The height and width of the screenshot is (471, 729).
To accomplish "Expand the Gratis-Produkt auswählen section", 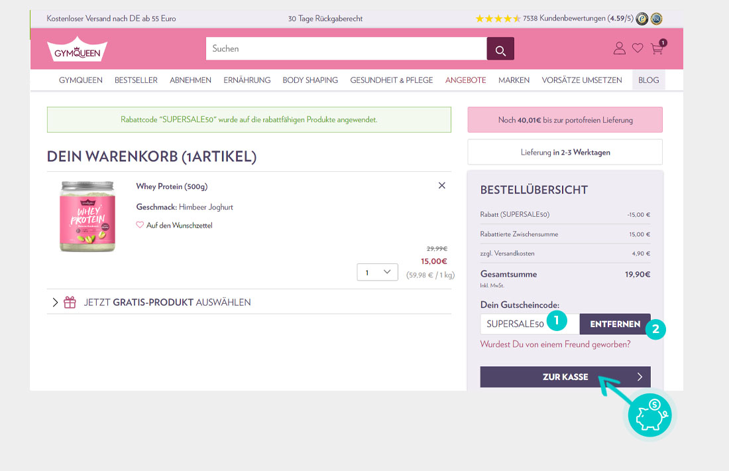I will (249, 302).
